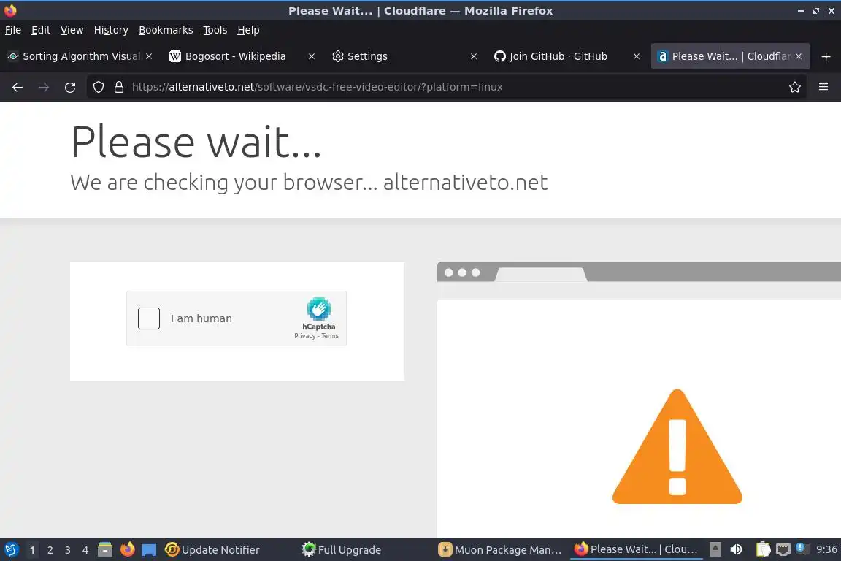The image size is (841, 561).
Task: Open Muon Package Manager taskbar window
Action: pos(500,550)
